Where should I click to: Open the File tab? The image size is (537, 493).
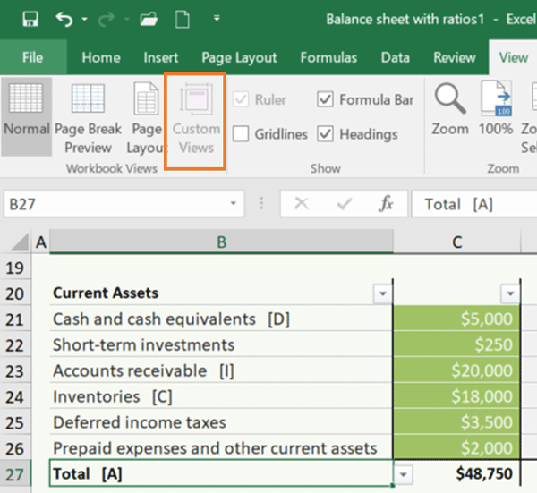[33, 57]
